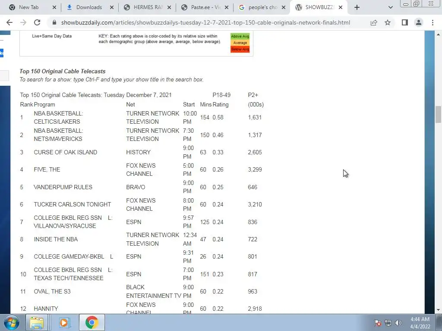Click the forward navigation arrow
This screenshot has width=442, height=331.
(23, 22)
